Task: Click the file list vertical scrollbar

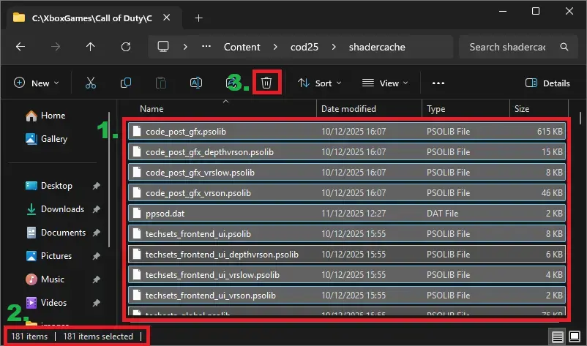Action: 580,119
